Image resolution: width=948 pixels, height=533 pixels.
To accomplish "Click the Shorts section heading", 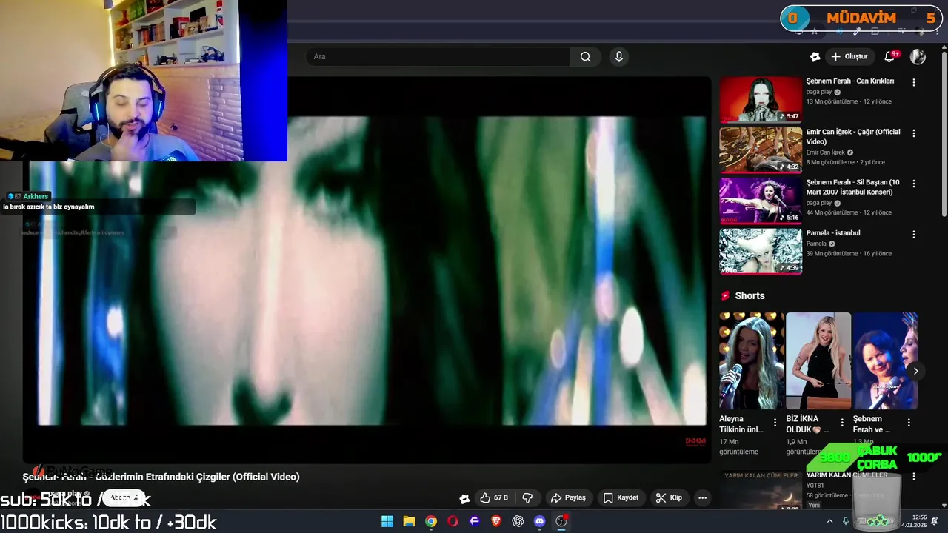I will coord(750,296).
